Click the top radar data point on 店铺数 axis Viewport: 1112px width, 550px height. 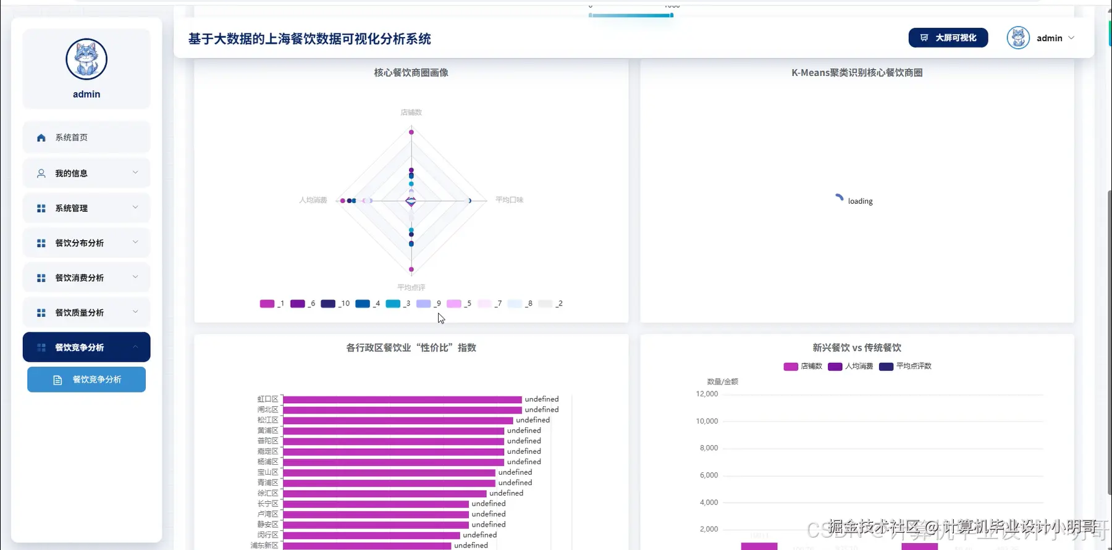point(411,132)
